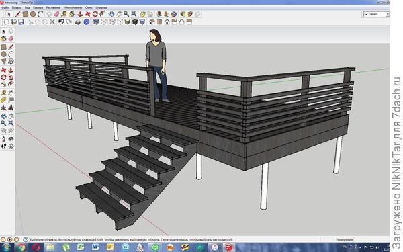Activate the Paint Bucket in the top toolbar
Image resolution: width=403 pixels, height=252 pixels.
[x=71, y=14]
